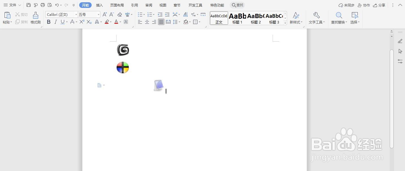Increase font size with A+ icon
Screen dimensions: 405x171
(x=105, y=14)
